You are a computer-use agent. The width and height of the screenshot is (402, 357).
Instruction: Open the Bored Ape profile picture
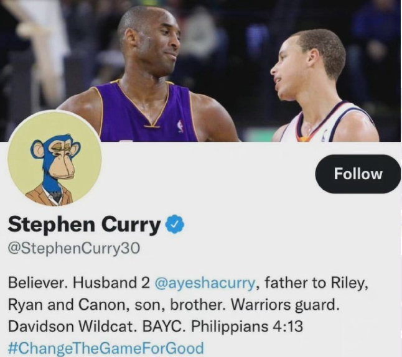click(x=55, y=159)
